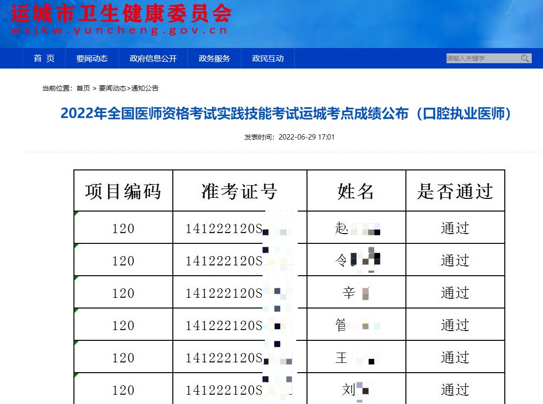This screenshot has width=543, height=404.
Task: Select the 项目编码 table header cell
Action: (x=123, y=191)
